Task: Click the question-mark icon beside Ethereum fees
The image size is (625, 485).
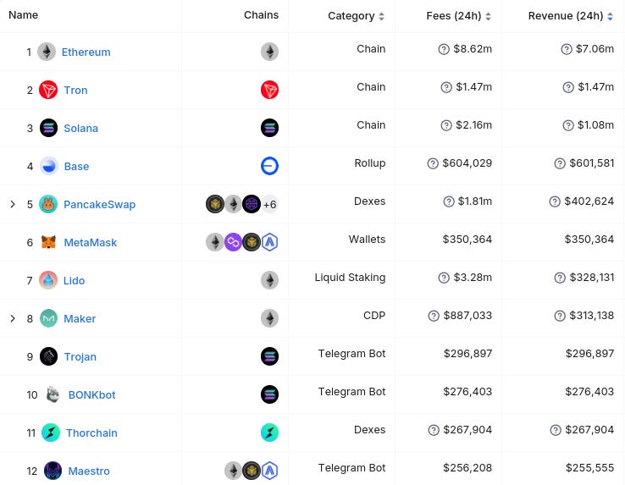Action: pos(444,49)
